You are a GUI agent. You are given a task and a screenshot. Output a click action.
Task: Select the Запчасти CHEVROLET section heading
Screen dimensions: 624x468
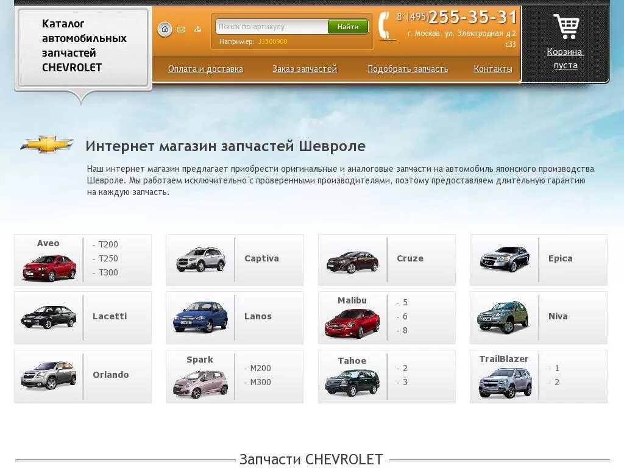pos(311,459)
